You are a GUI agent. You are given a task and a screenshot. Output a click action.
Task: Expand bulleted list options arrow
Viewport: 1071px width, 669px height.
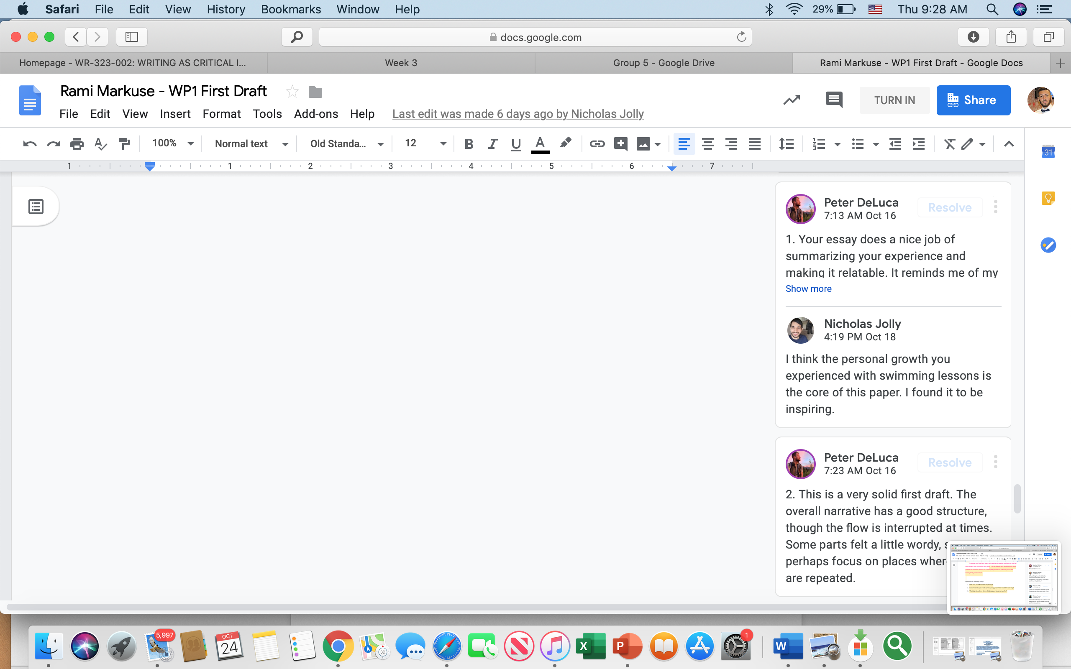[x=875, y=144]
